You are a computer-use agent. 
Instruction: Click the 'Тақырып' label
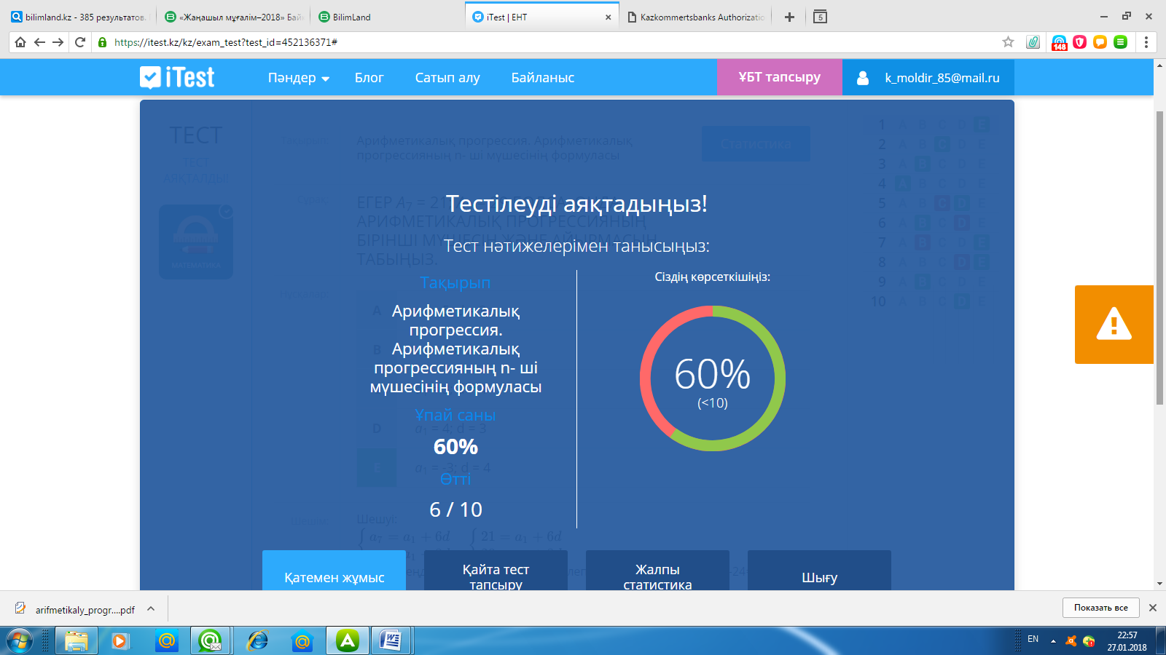455,283
